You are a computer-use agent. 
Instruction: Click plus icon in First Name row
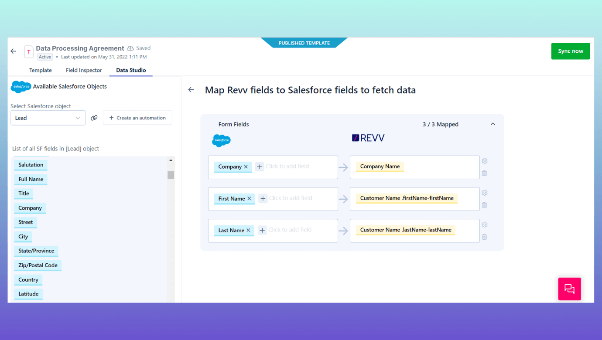263,198
